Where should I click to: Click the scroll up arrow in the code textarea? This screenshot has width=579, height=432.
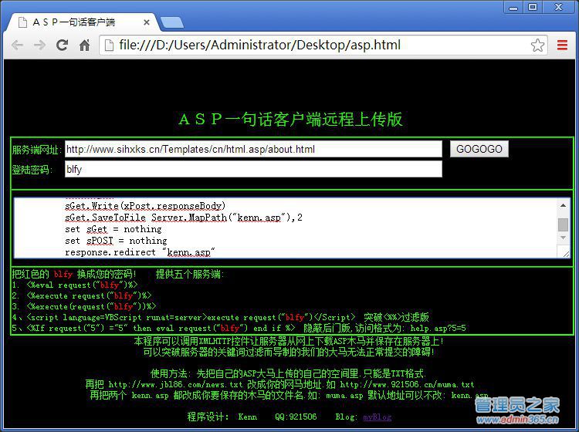coord(563,205)
